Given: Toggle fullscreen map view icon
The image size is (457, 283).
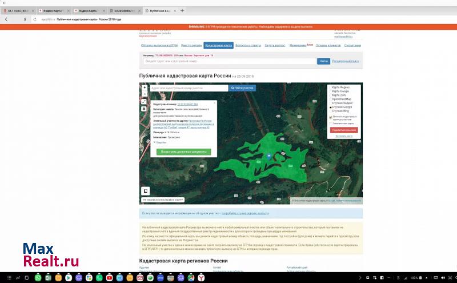Looking at the screenshot, I should (145, 102).
